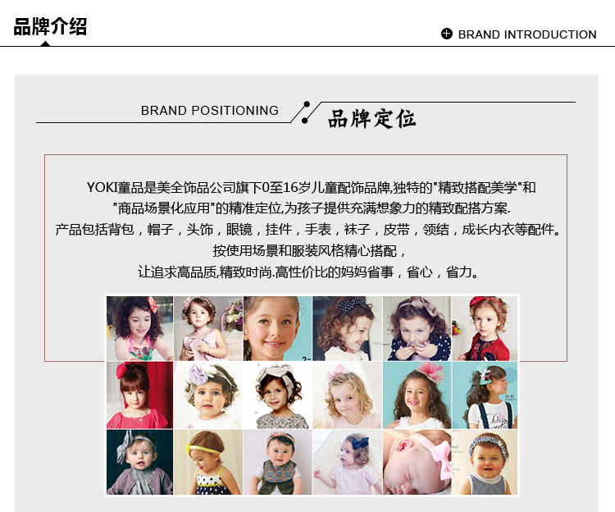Open smiling baby with striped ruffle headband
Viewport: 615px width, 512px height.
pyautogui.click(x=485, y=462)
